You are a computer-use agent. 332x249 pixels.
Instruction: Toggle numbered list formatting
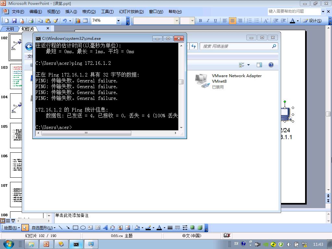[249, 20]
